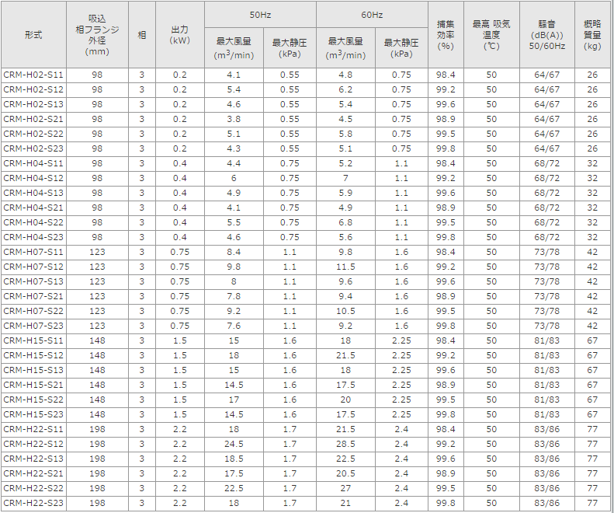Click the 相 column header

[x=141, y=35]
